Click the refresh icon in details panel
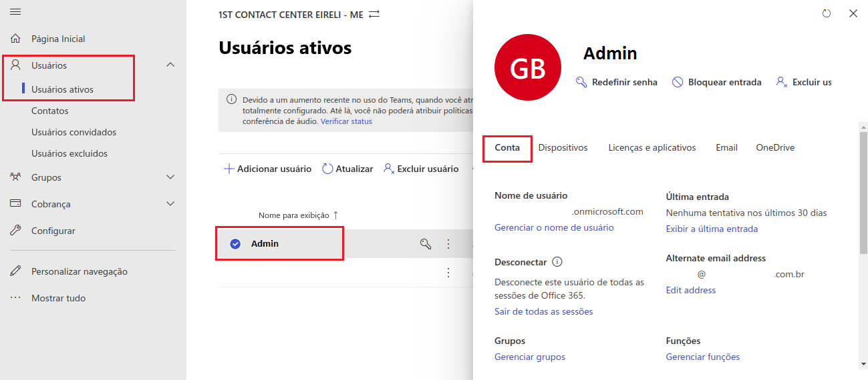Viewport: 868px width, 380px height. tap(827, 13)
